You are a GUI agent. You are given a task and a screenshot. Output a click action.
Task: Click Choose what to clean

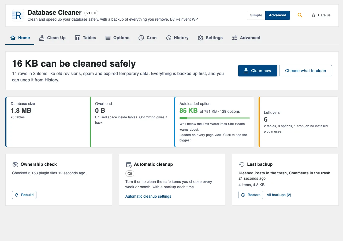[305, 71]
